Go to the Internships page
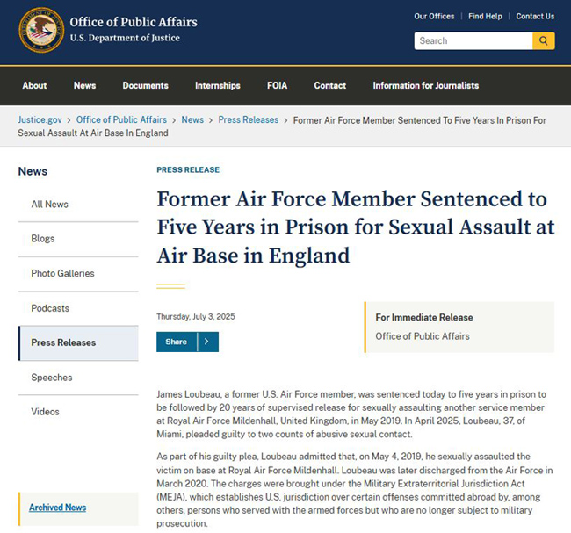 pyautogui.click(x=217, y=85)
